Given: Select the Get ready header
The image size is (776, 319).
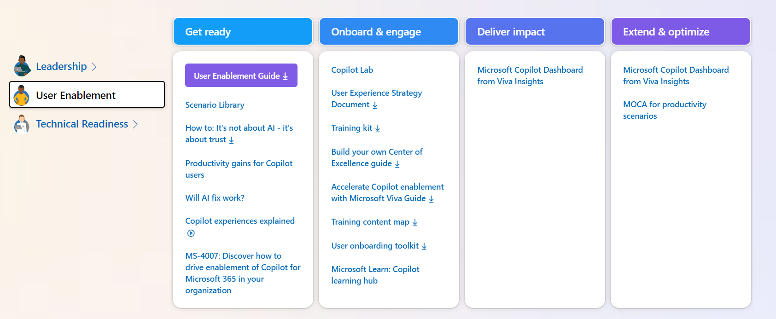Looking at the screenshot, I should point(243,31).
